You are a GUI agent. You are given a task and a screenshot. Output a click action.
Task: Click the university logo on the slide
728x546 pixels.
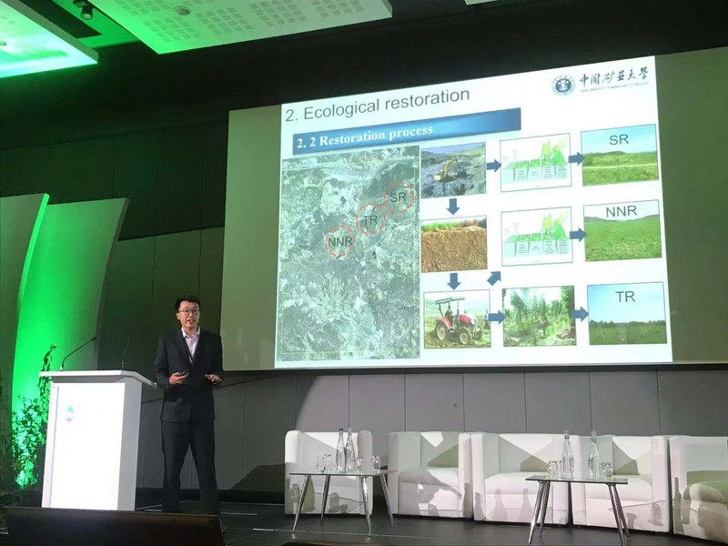click(x=563, y=85)
